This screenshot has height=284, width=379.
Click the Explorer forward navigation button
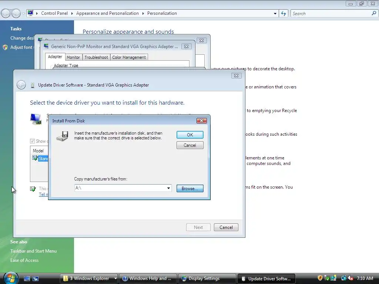coord(16,13)
